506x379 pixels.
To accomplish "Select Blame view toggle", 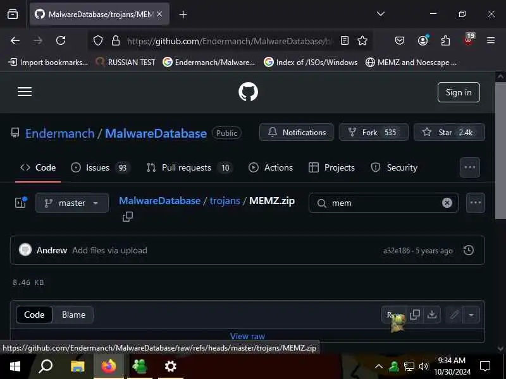I will click(x=73, y=315).
